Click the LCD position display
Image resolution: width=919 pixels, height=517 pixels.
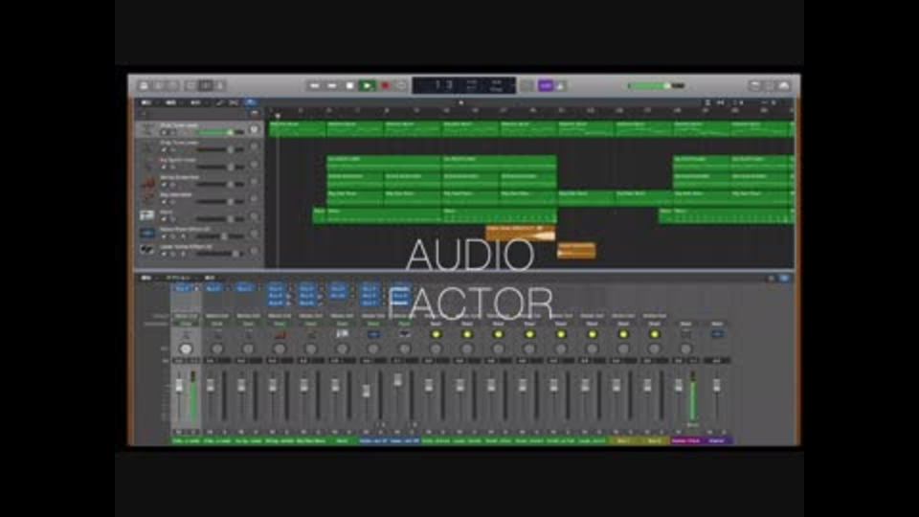[463, 85]
